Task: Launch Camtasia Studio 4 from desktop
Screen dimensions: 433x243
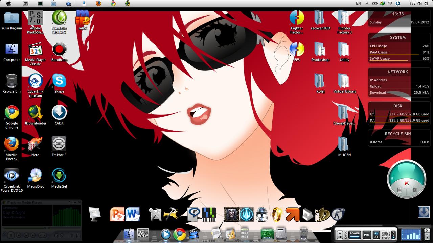Action: coord(59,19)
